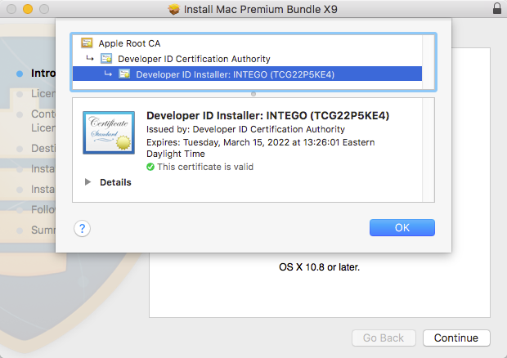Open help with the question mark button
This screenshot has width=507, height=358.
[82, 228]
